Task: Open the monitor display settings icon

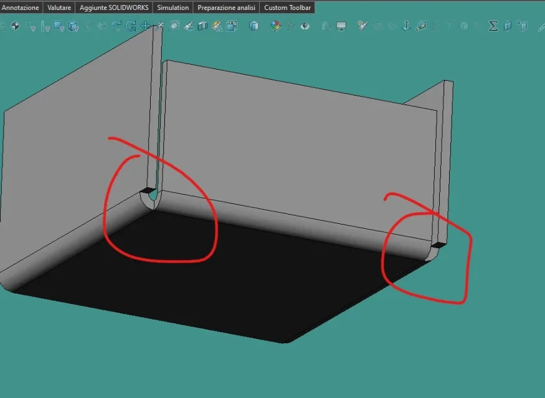Action: 341,26
